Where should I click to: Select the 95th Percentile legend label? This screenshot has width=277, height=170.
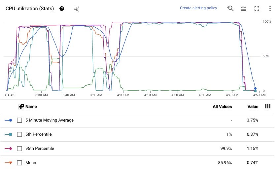pyautogui.click(x=40, y=149)
